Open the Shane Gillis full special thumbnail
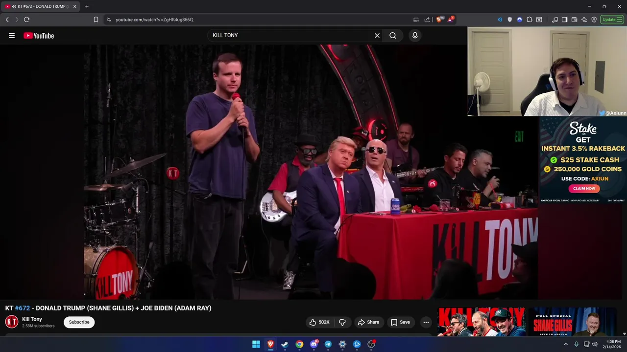This screenshot has height=352, width=627. pos(573,322)
